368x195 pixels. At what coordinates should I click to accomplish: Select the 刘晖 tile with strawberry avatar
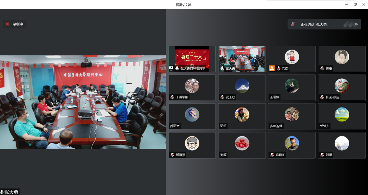coord(242,145)
